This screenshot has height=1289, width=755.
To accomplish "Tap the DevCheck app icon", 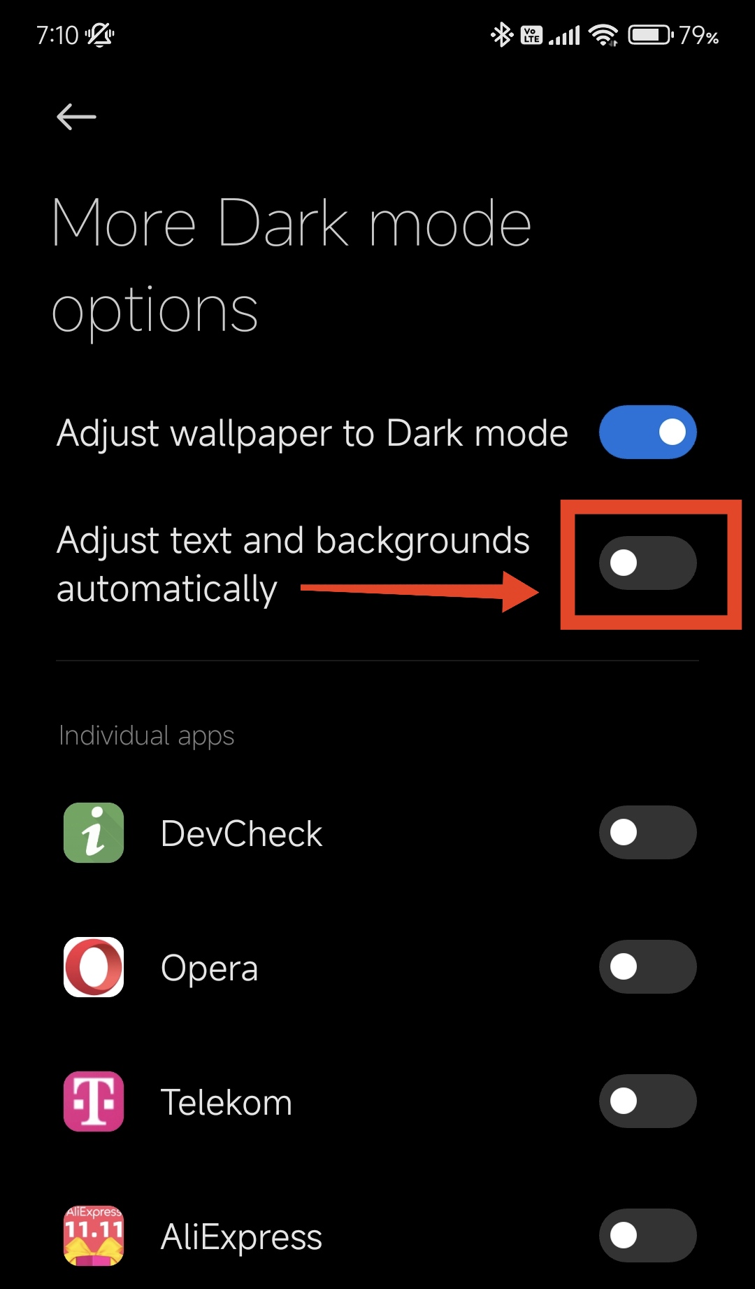I will click(94, 833).
